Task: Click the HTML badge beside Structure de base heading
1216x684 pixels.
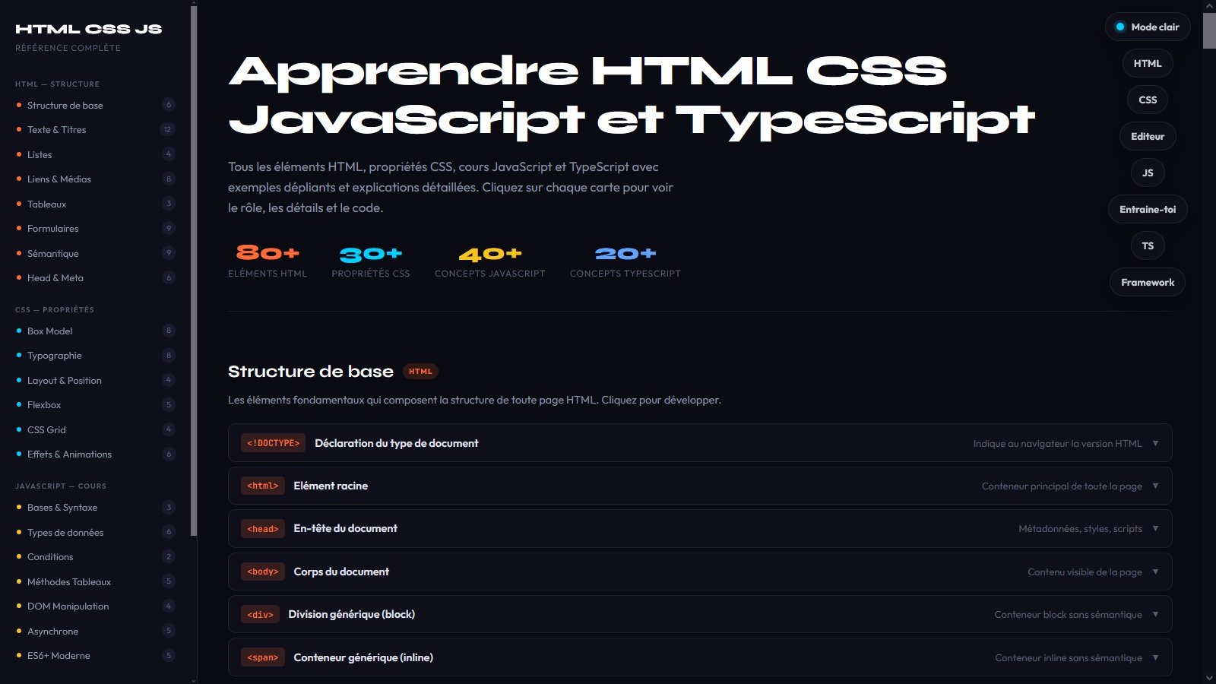Action: (420, 372)
